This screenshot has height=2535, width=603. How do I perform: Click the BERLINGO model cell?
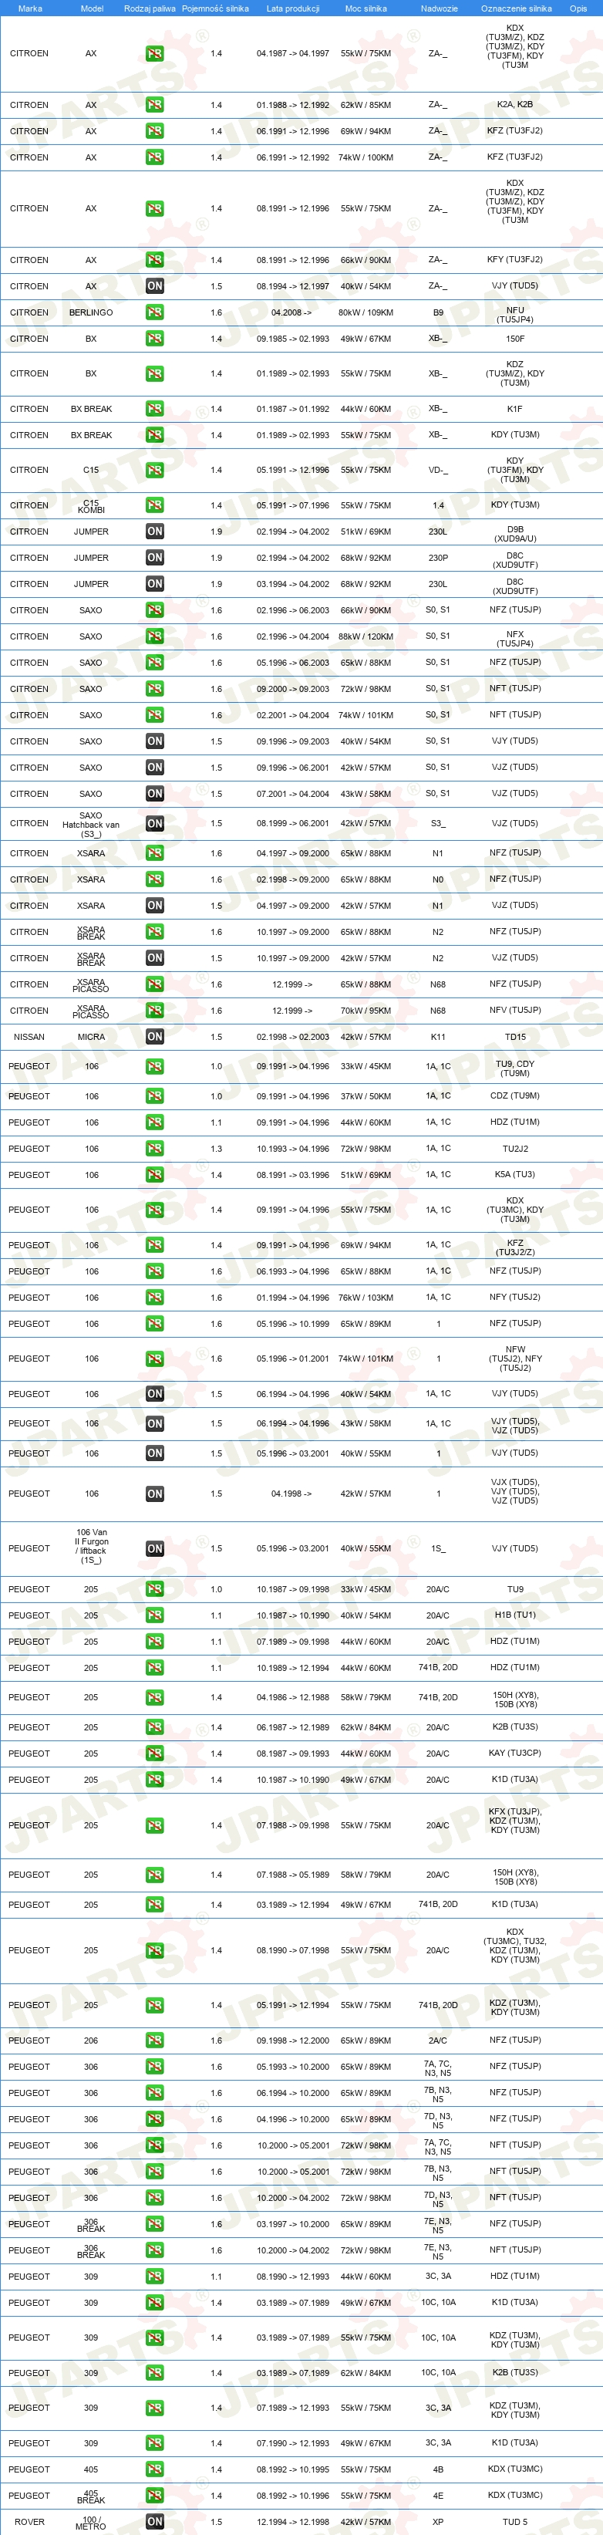pyautogui.click(x=90, y=313)
